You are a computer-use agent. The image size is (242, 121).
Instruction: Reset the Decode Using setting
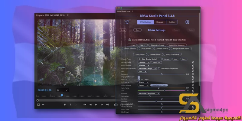pyautogui.click(x=193, y=63)
